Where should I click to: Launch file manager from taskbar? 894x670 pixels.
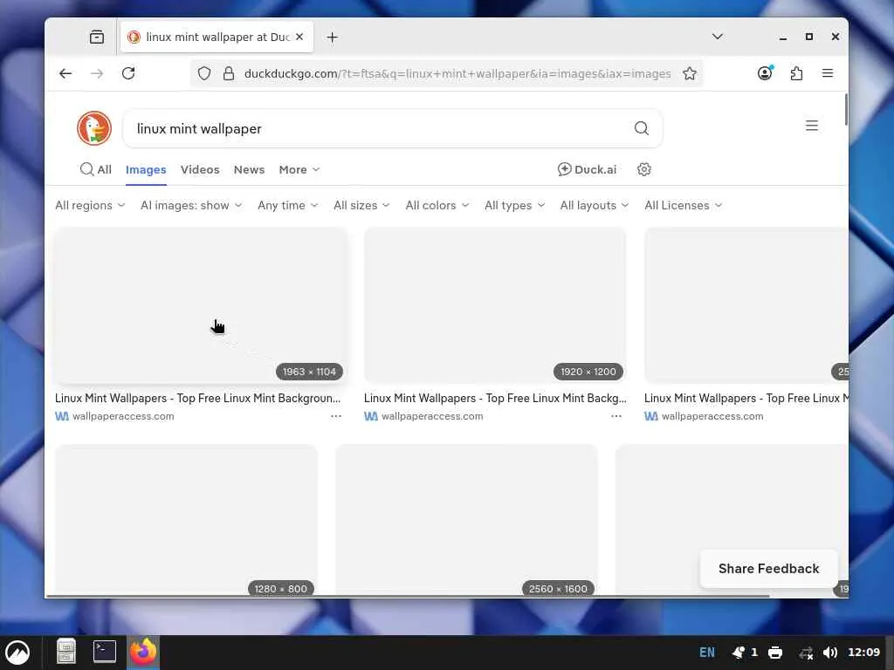coord(66,652)
